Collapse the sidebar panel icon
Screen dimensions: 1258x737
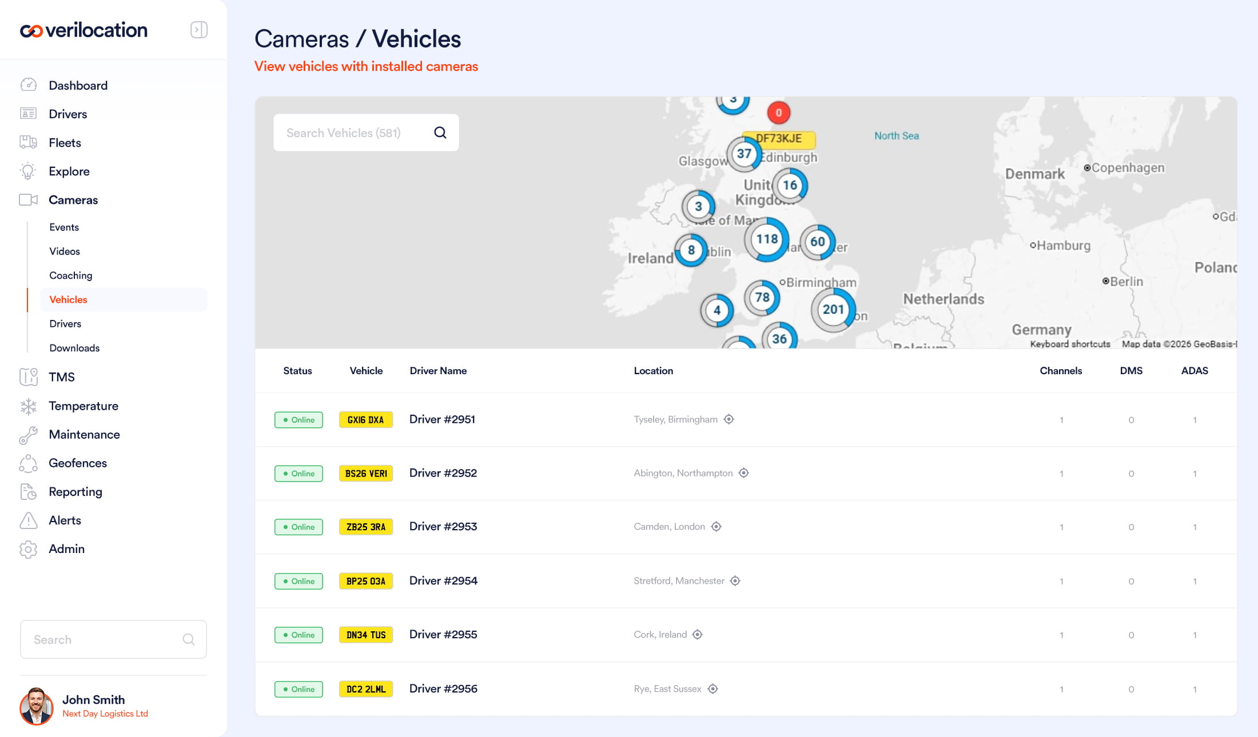tap(198, 30)
